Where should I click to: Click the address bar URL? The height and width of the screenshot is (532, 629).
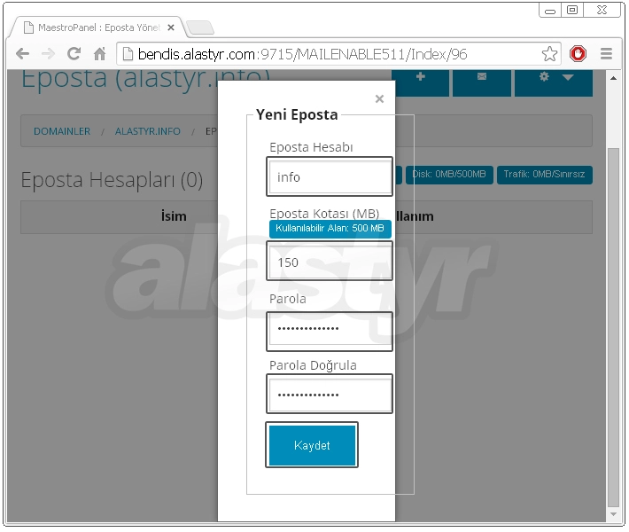tap(302, 54)
